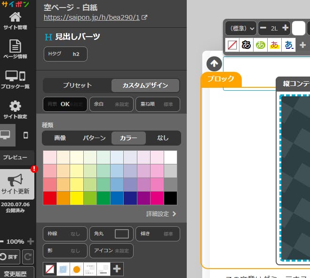Open the Hタグ h2 selector
This screenshot has width=310, height=278.
pos(65,54)
